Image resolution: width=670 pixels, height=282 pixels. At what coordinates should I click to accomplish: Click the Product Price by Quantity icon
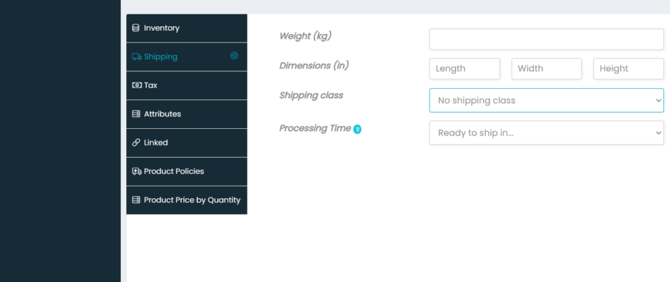[136, 200]
